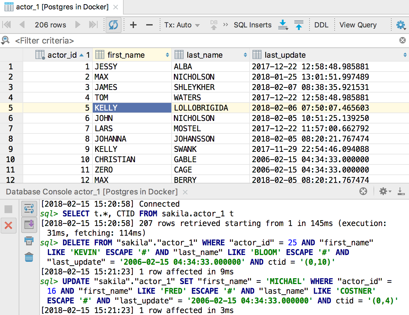Select the actor_1 [Postgres in Docker] tab
The height and width of the screenshot is (315, 409).
tap(62, 7)
